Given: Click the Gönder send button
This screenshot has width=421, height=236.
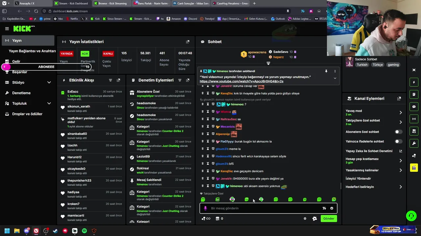Looking at the screenshot, I should [329, 219].
